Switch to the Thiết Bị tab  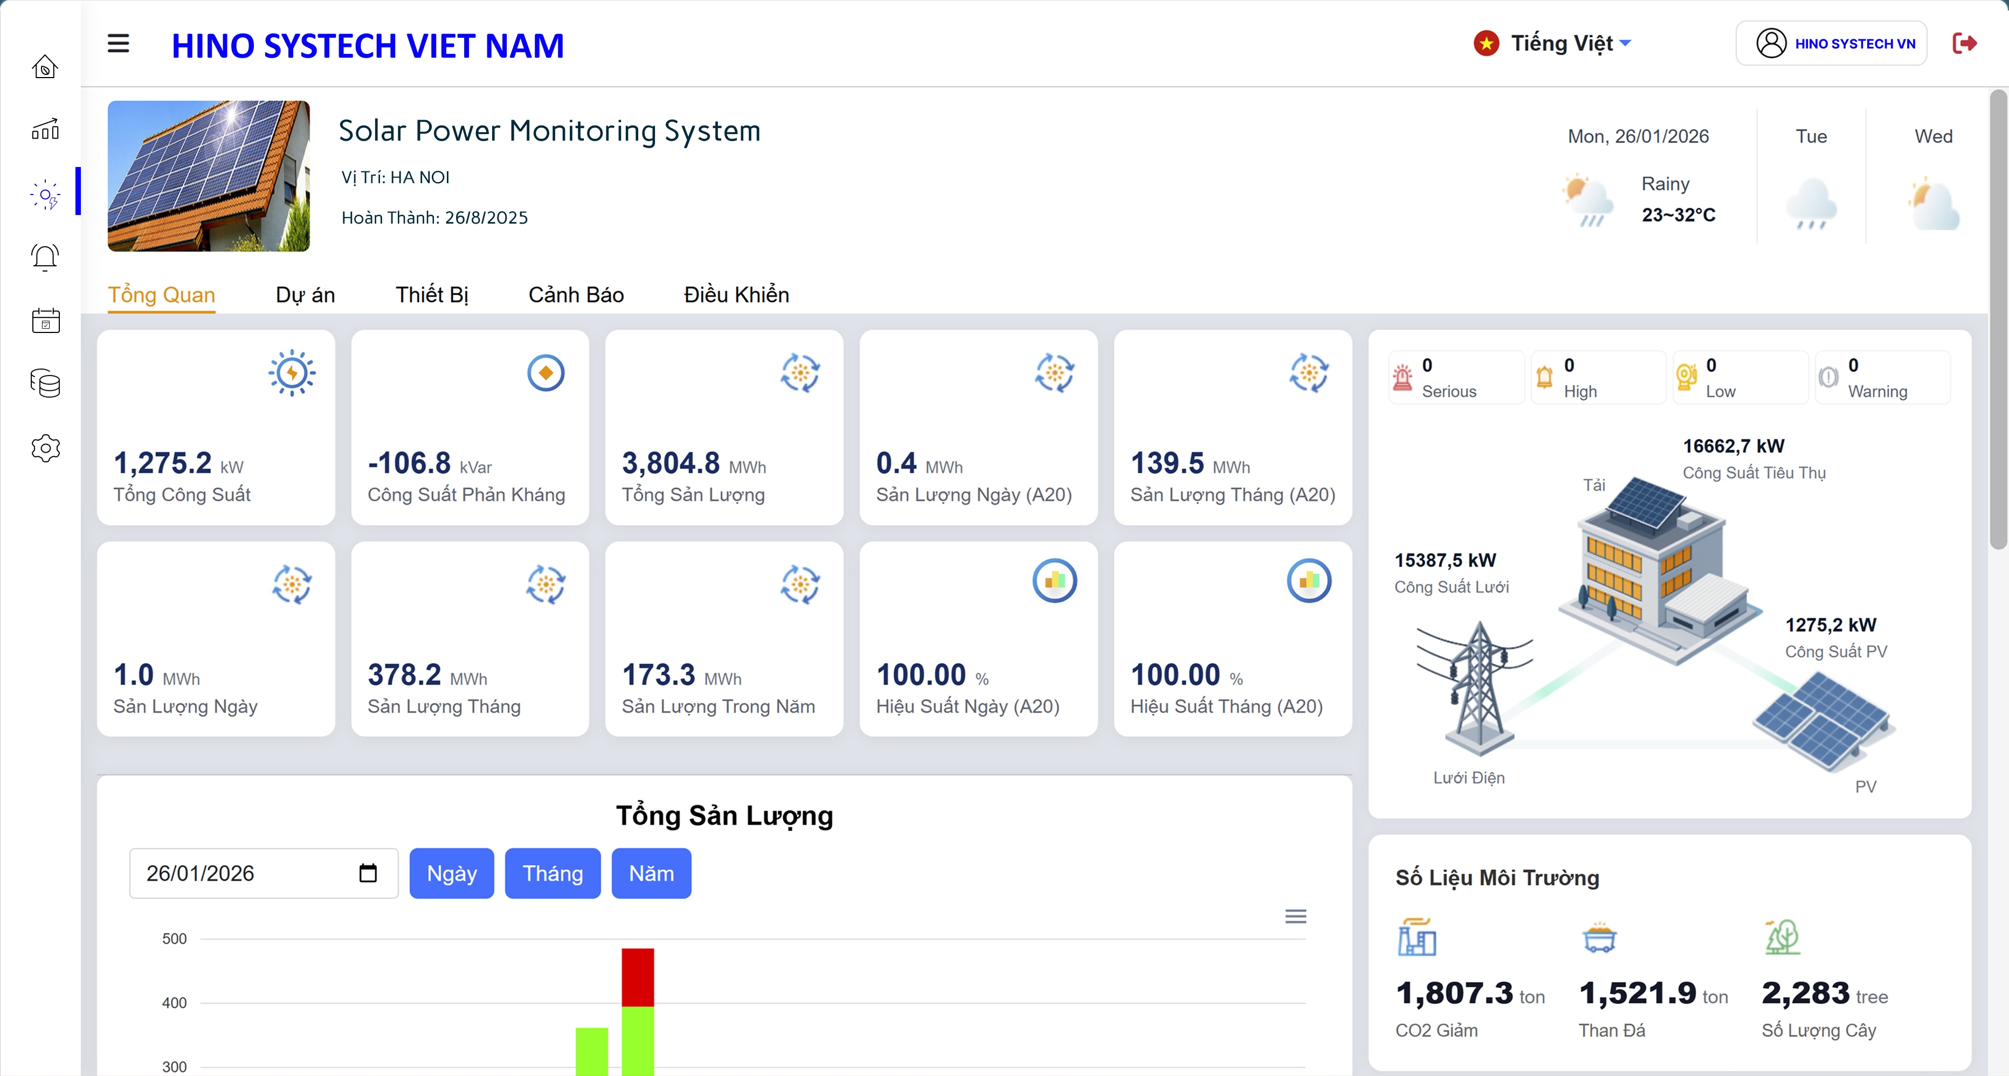coord(431,295)
